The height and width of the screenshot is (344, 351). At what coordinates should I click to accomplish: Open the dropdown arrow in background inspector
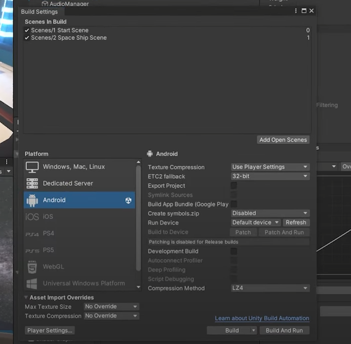coord(334,166)
